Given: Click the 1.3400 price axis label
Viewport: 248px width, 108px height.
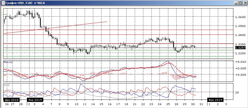Looking at the screenshot, I should pyautogui.click(x=240, y=35).
